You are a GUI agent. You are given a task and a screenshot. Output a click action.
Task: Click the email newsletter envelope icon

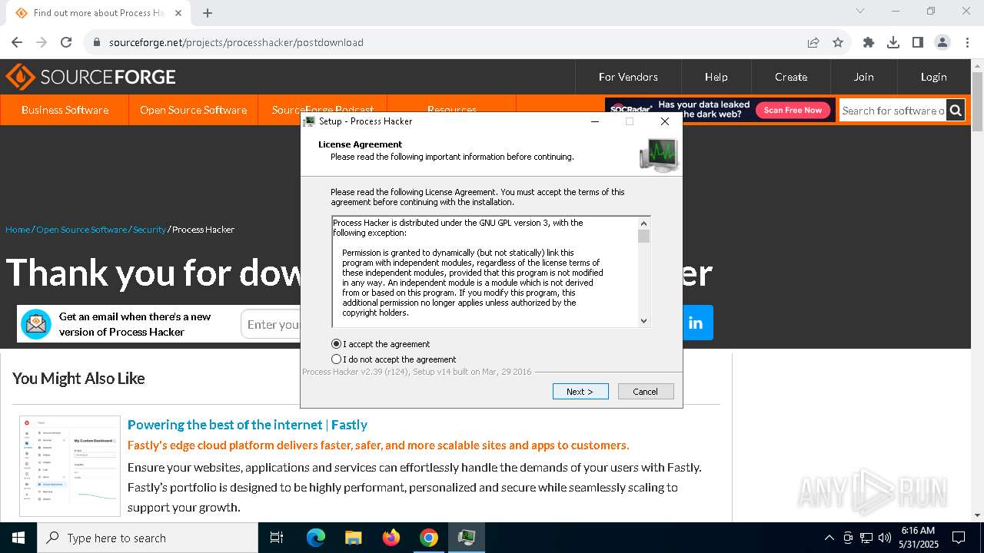pos(36,324)
